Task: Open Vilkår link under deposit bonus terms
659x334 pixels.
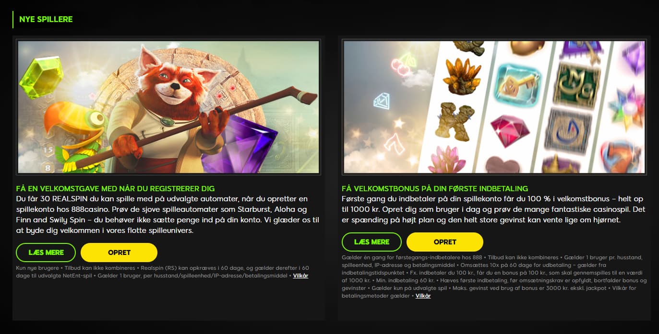Action: click(423, 296)
